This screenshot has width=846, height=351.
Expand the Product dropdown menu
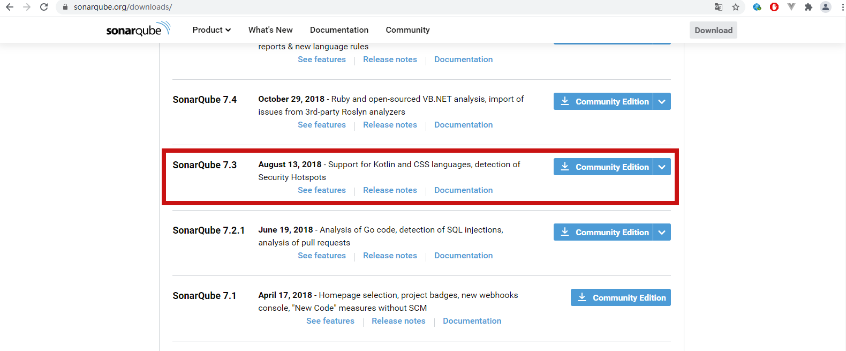coord(211,30)
